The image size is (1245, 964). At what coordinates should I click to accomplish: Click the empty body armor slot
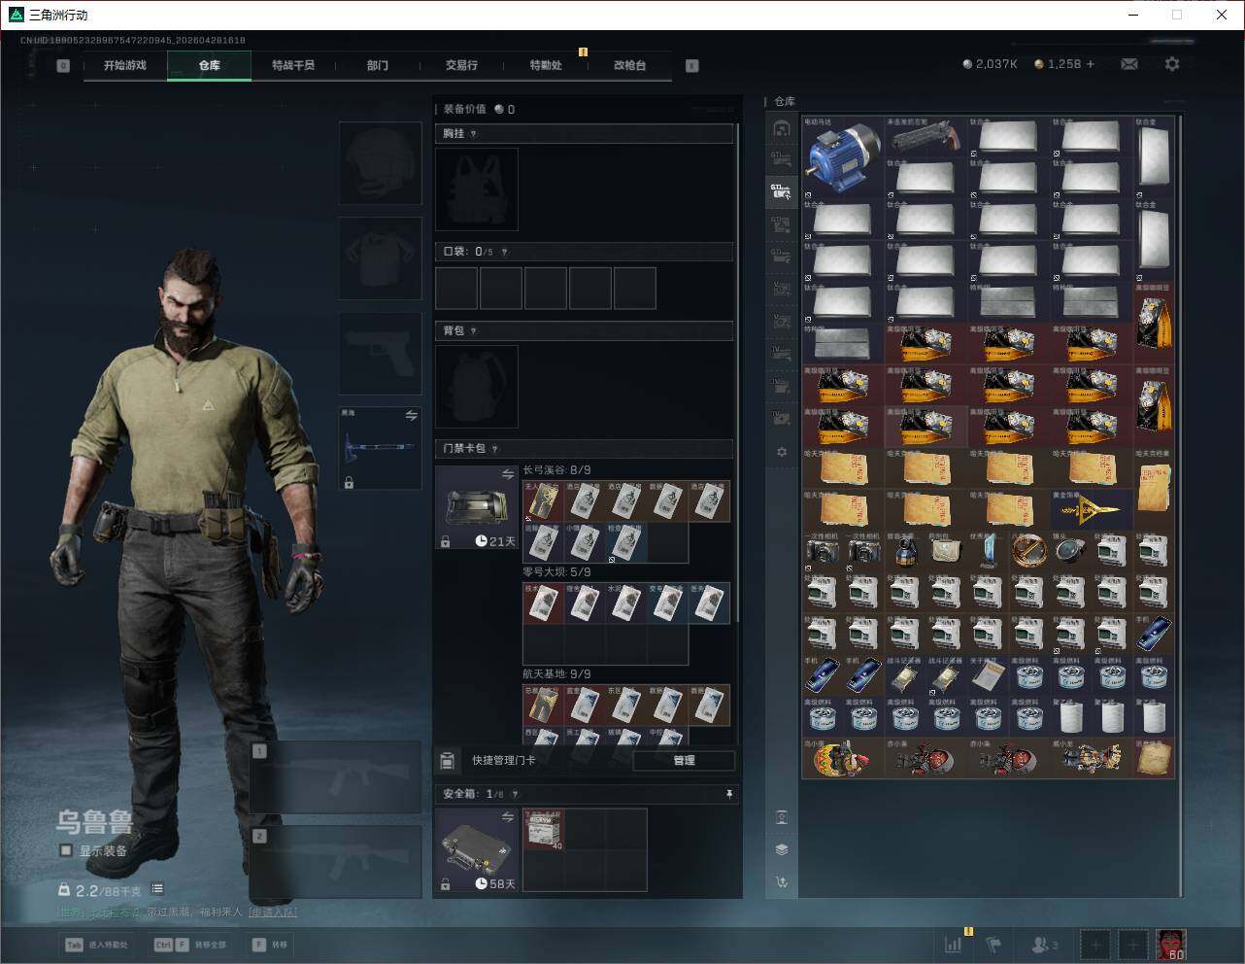pos(380,258)
